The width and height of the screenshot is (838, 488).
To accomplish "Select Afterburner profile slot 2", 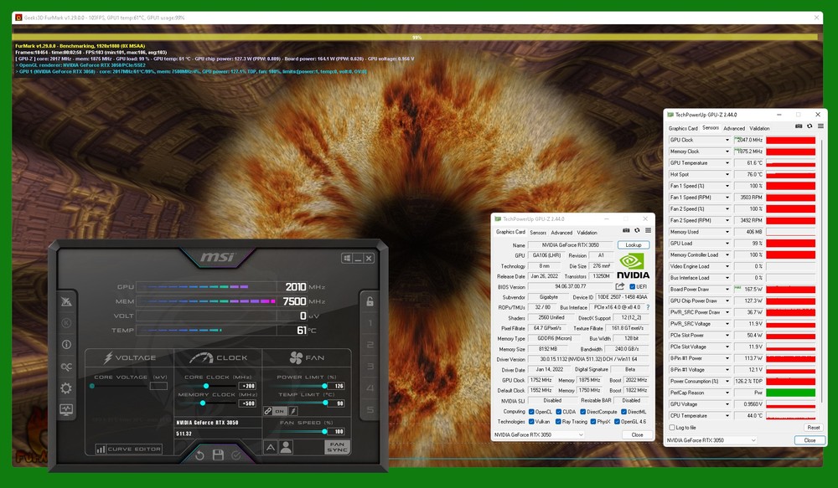I will point(370,345).
